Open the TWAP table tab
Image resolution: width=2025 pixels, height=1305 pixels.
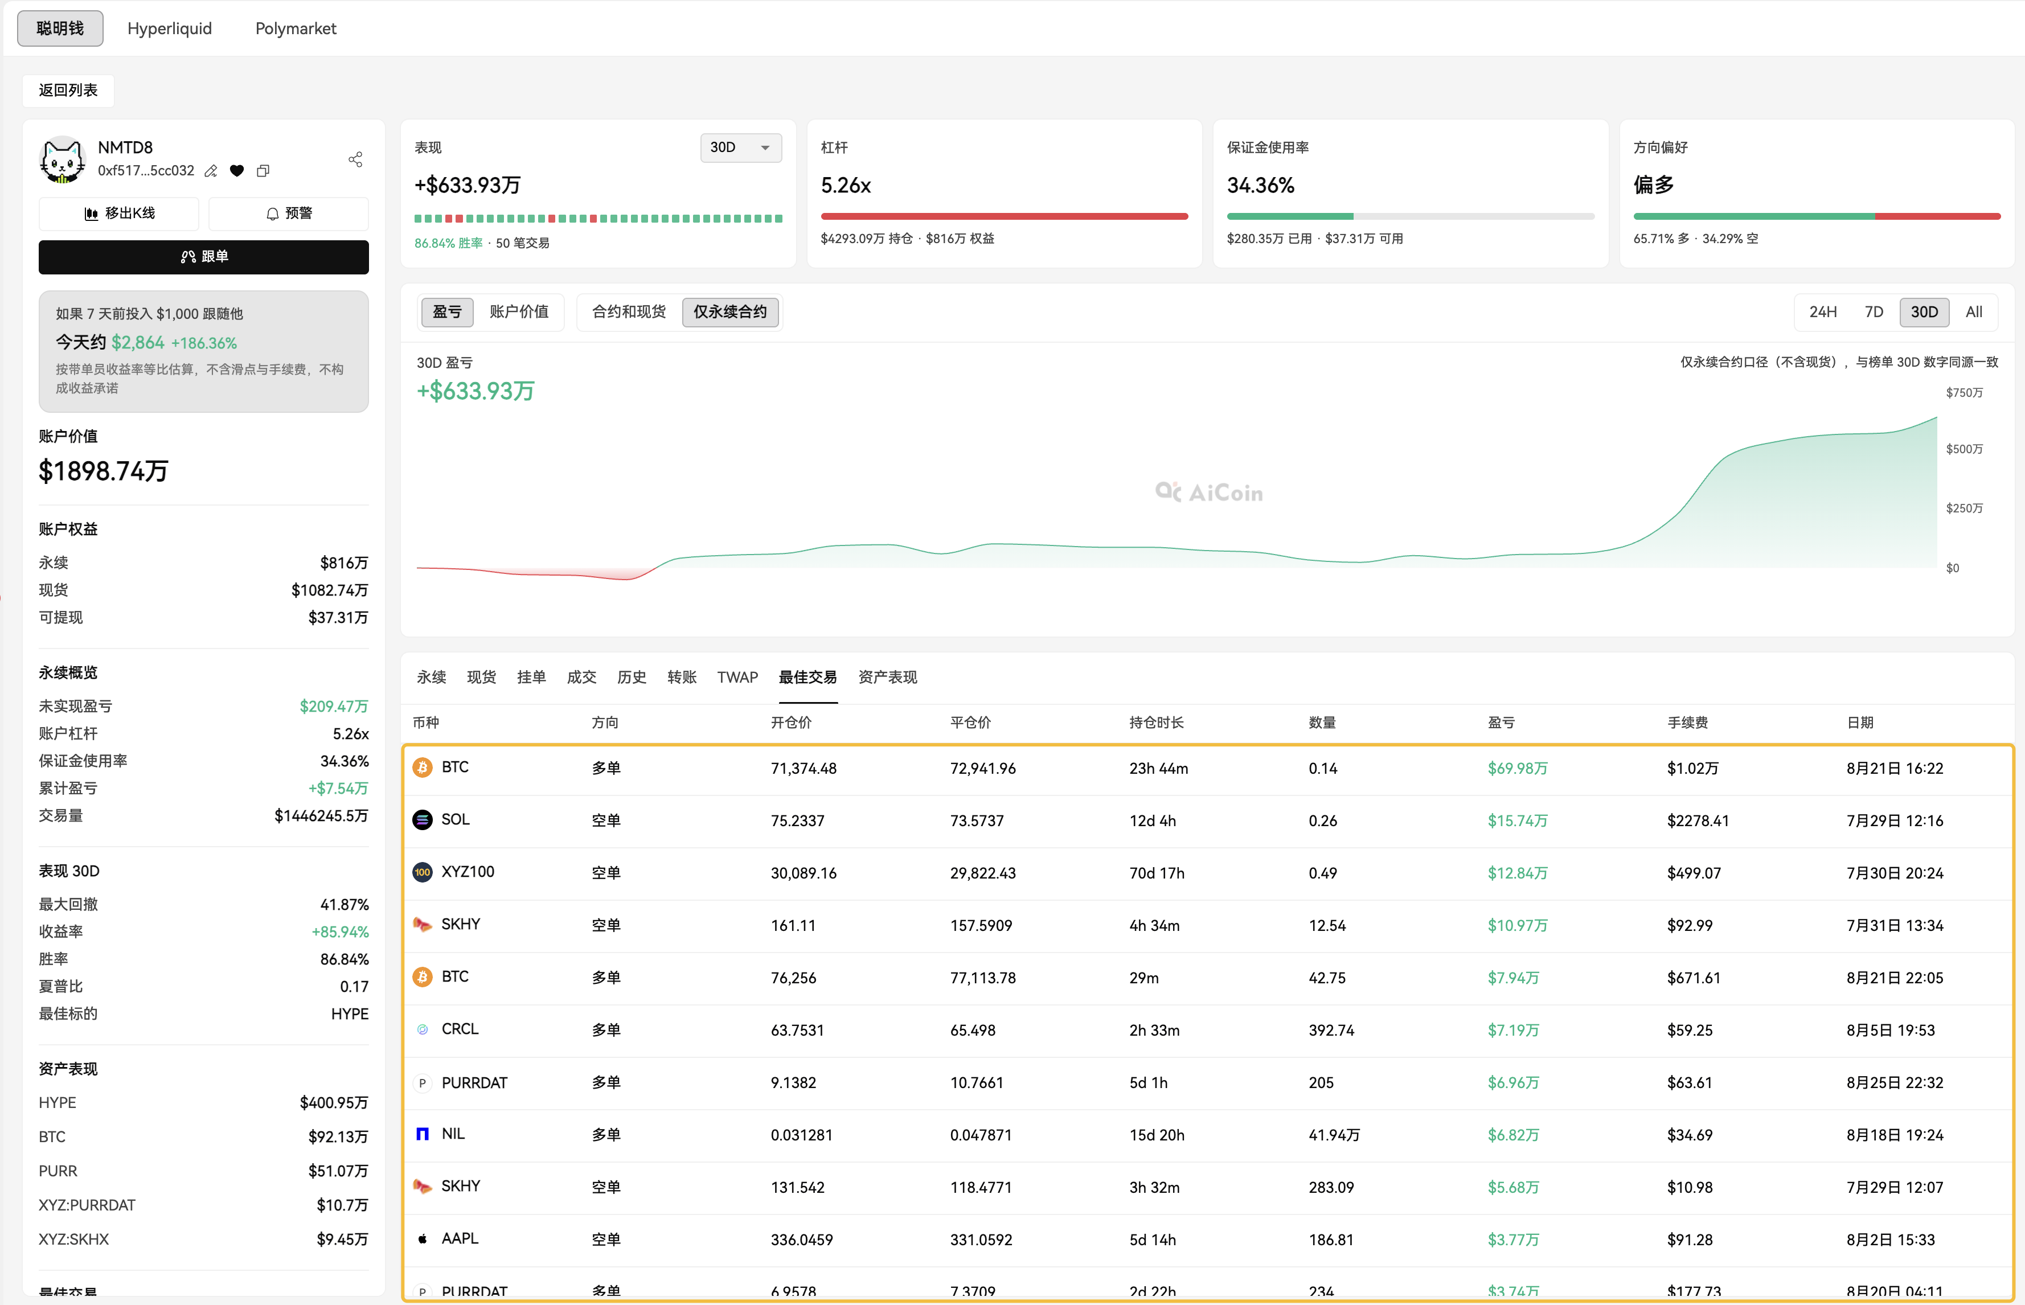[737, 677]
